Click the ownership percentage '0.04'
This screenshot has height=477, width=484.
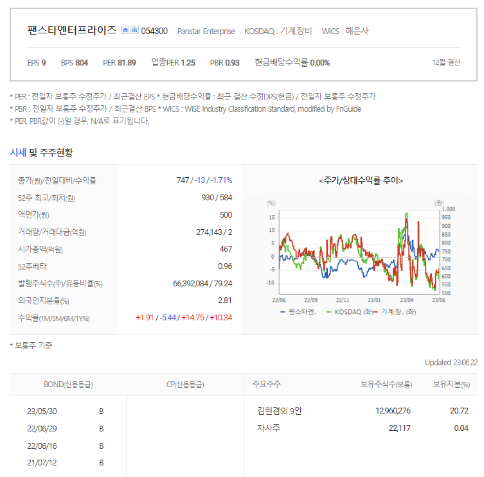[461, 428]
